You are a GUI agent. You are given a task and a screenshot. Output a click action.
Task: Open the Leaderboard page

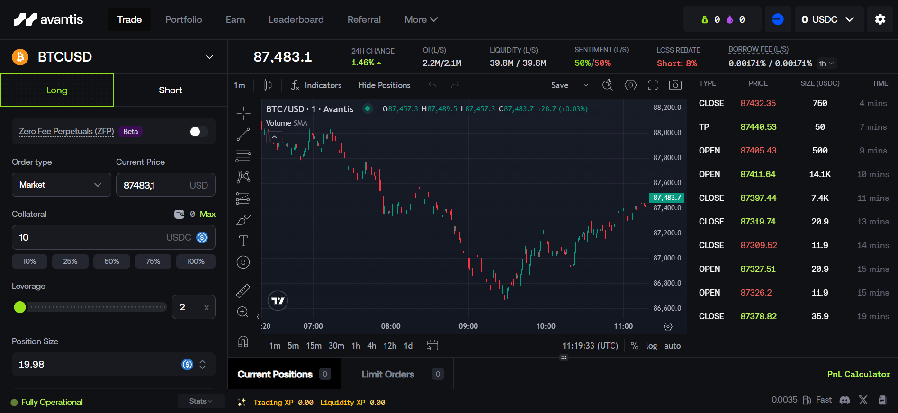296,19
